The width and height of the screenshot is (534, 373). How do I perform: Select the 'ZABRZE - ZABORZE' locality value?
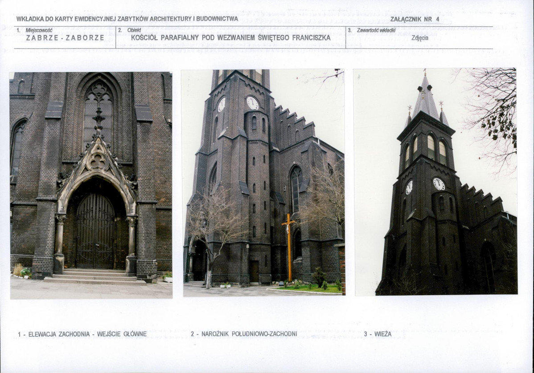pos(65,38)
